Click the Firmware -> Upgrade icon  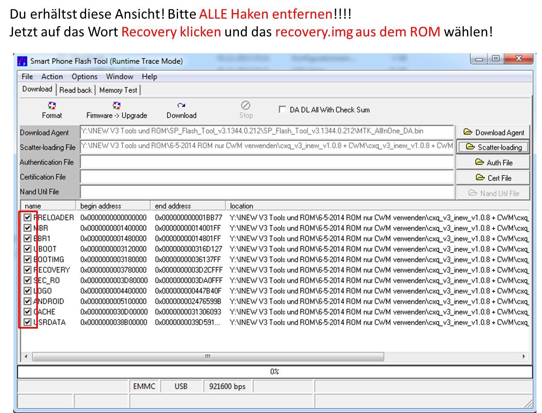click(116, 106)
